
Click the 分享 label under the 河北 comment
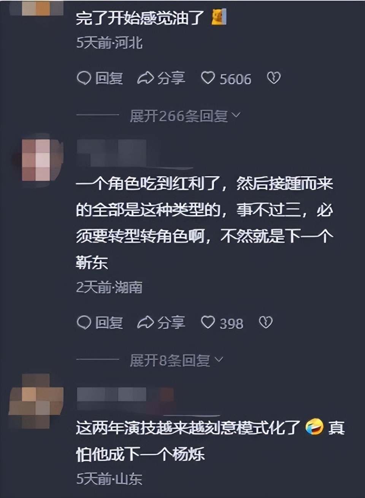click(171, 78)
